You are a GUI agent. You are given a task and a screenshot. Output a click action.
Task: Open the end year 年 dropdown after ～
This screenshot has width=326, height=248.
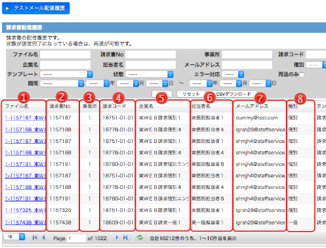[x=201, y=83]
